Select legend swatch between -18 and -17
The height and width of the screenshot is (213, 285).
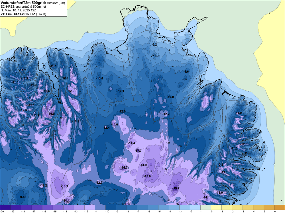pos(26,207)
